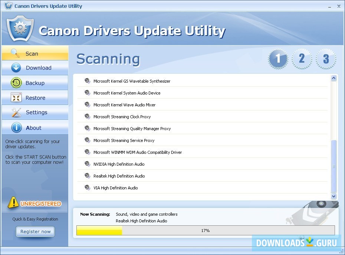Screen dimensions: 345x255
Task: Click the step 3 badge
Action: [326, 59]
